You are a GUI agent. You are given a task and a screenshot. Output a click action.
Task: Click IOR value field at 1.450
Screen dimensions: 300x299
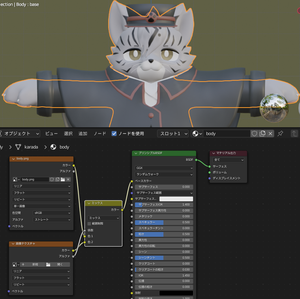164,275
